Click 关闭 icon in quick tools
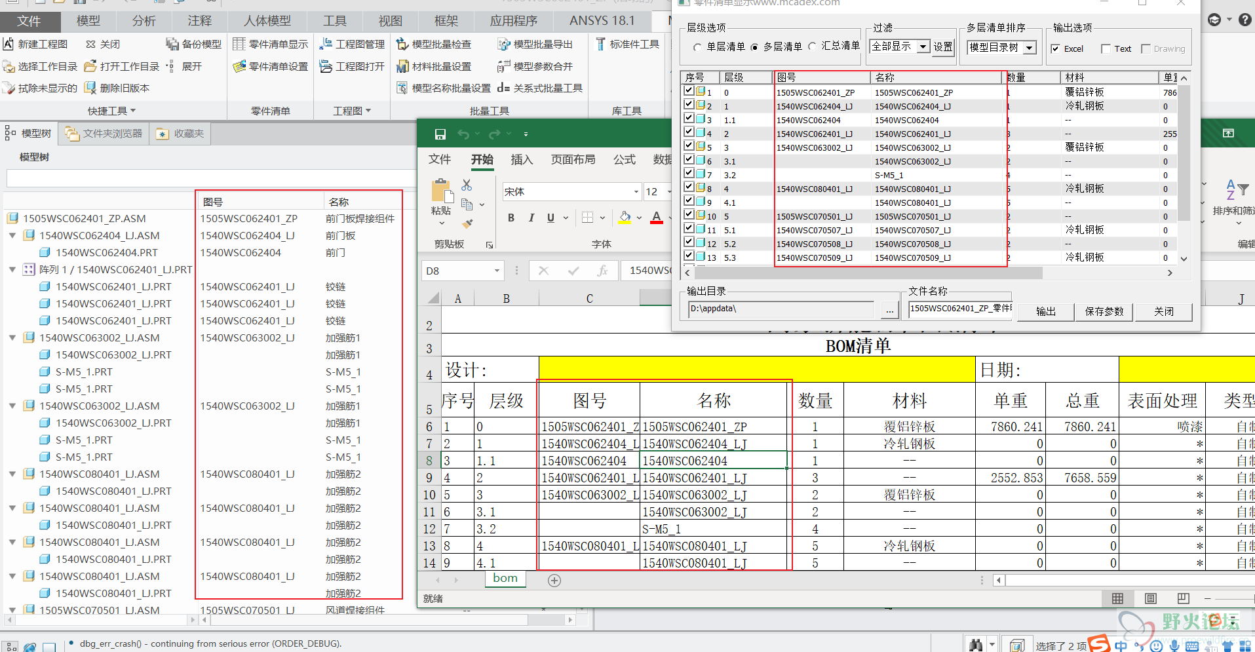 coord(90,44)
